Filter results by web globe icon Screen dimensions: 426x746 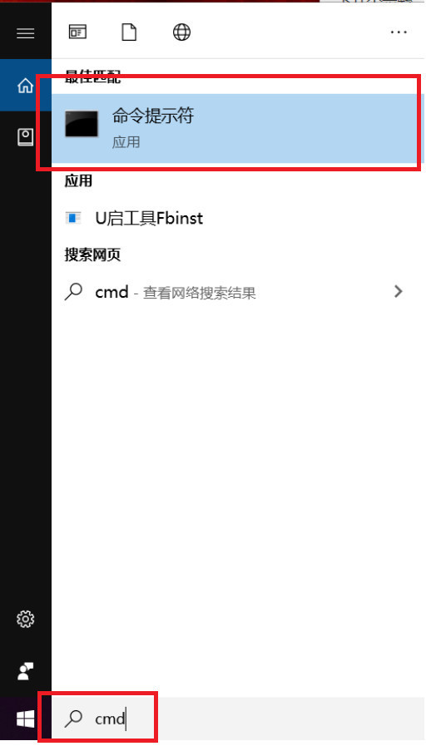[x=181, y=32]
